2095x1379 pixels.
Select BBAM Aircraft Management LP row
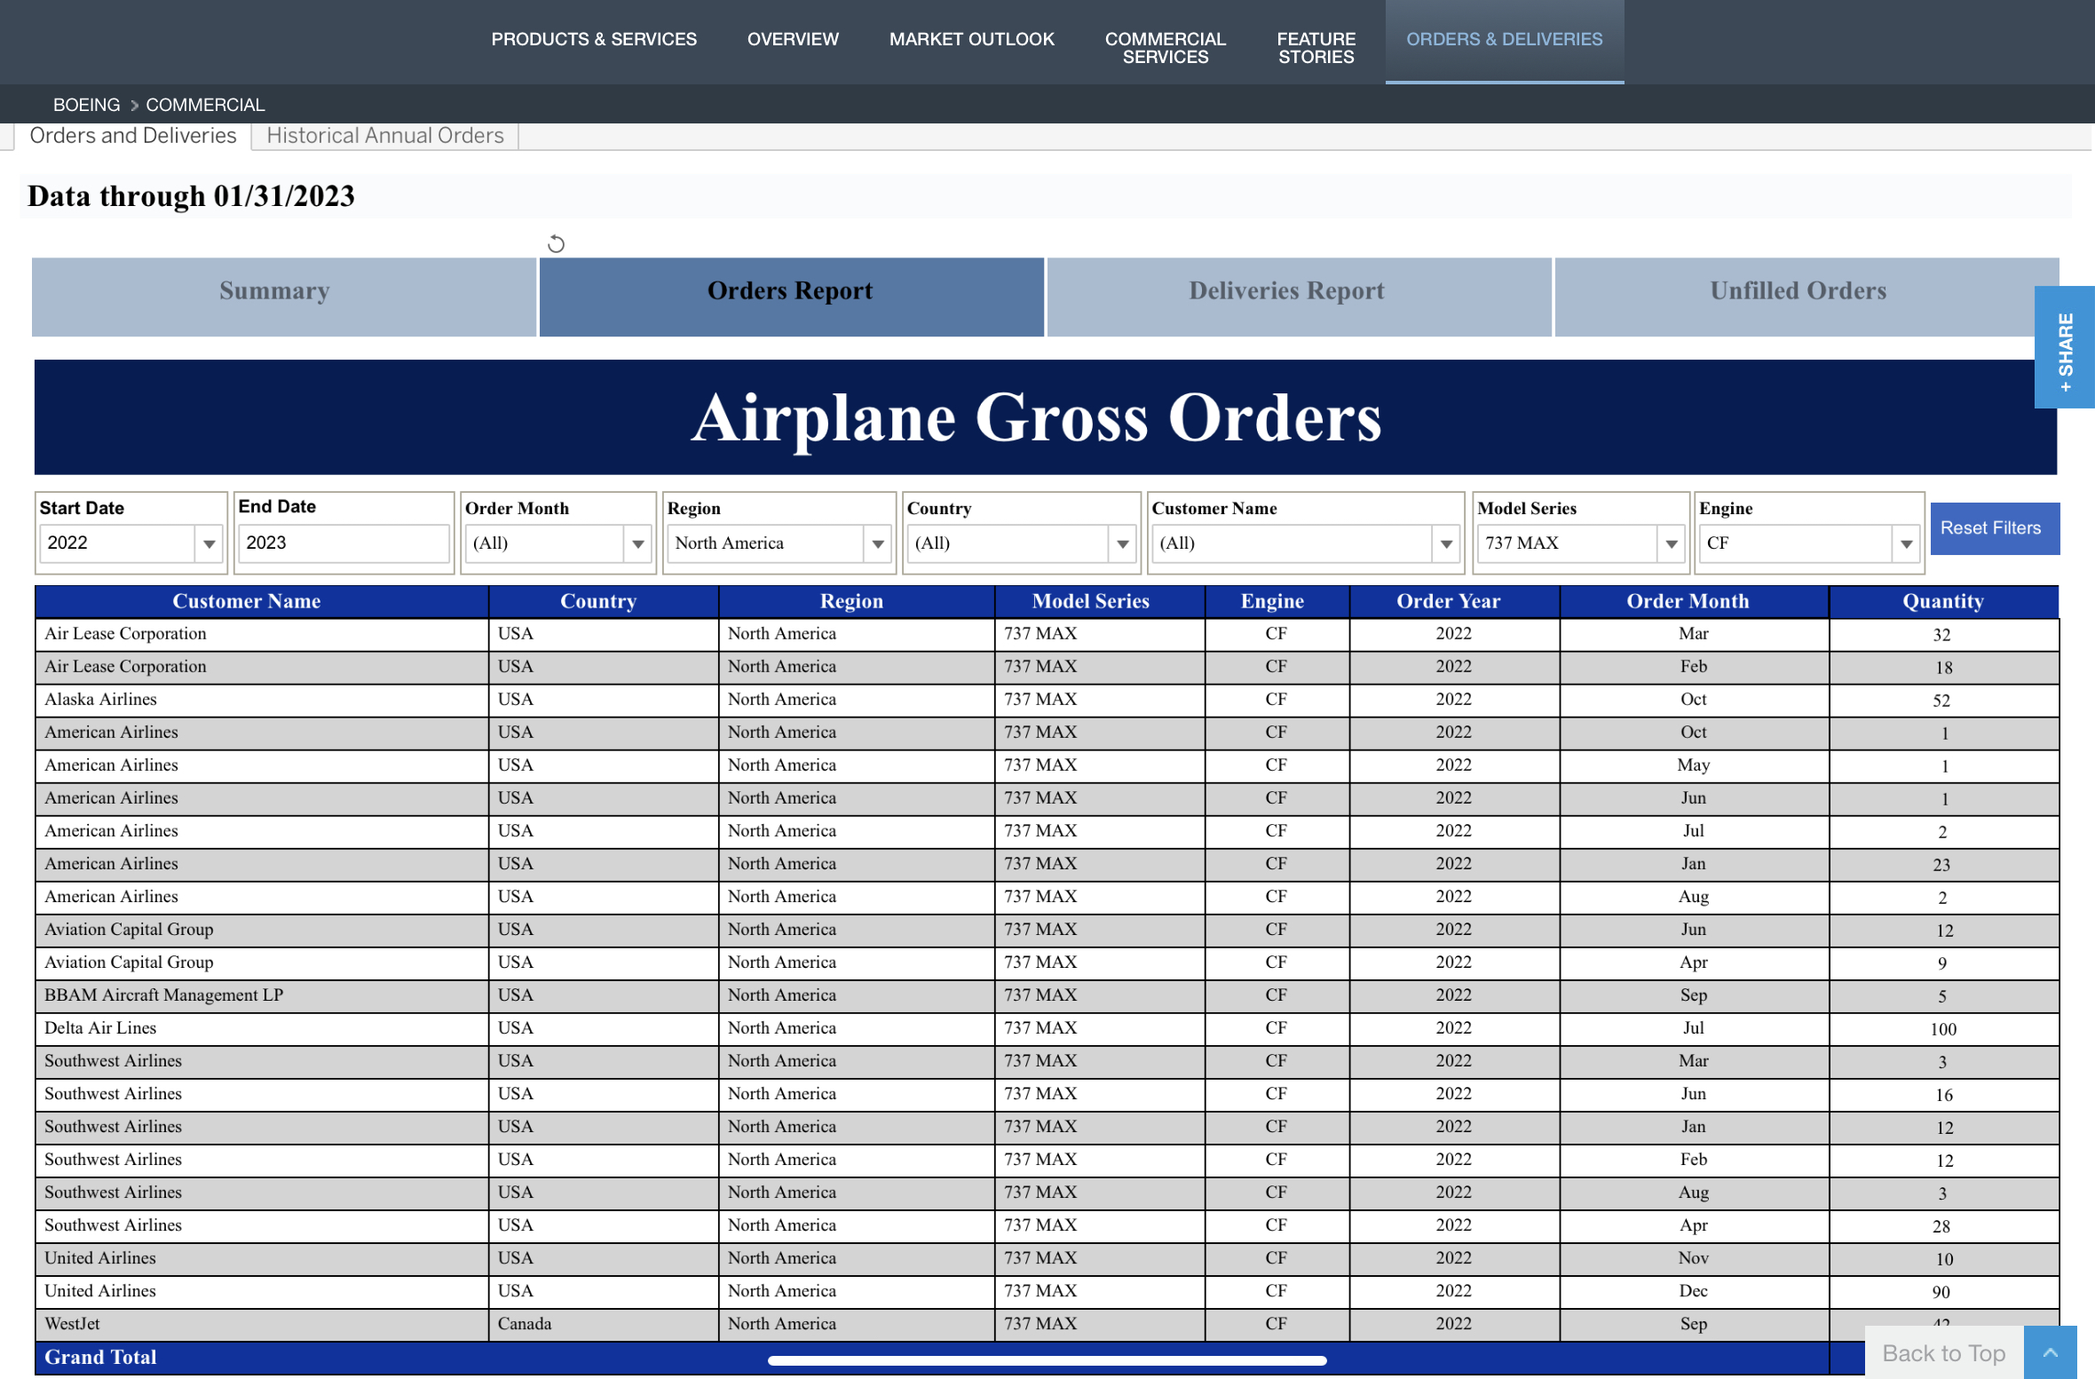(x=1047, y=995)
